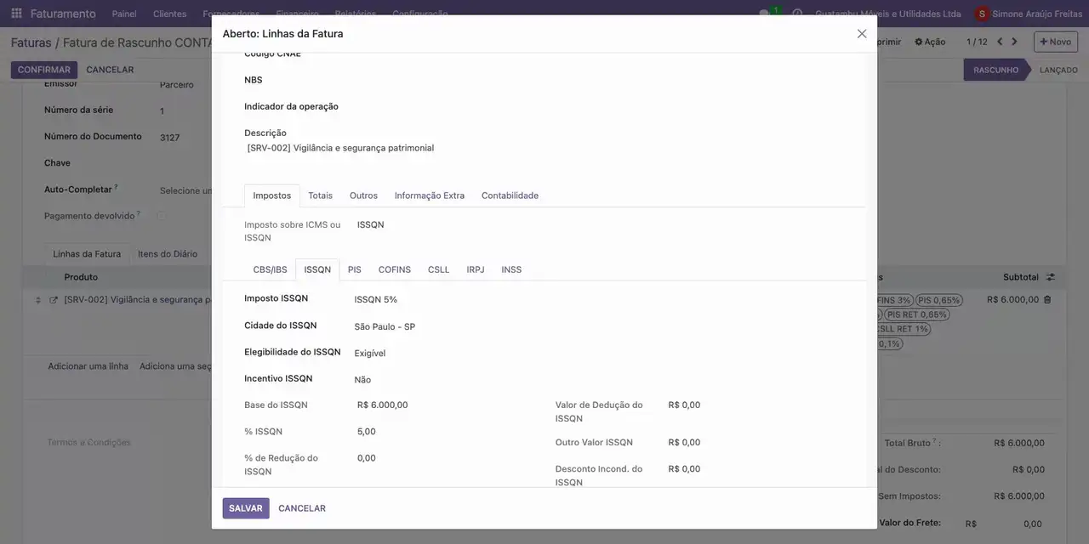The width and height of the screenshot is (1089, 544).
Task: Click SALVAR button in dialog
Action: (x=246, y=508)
